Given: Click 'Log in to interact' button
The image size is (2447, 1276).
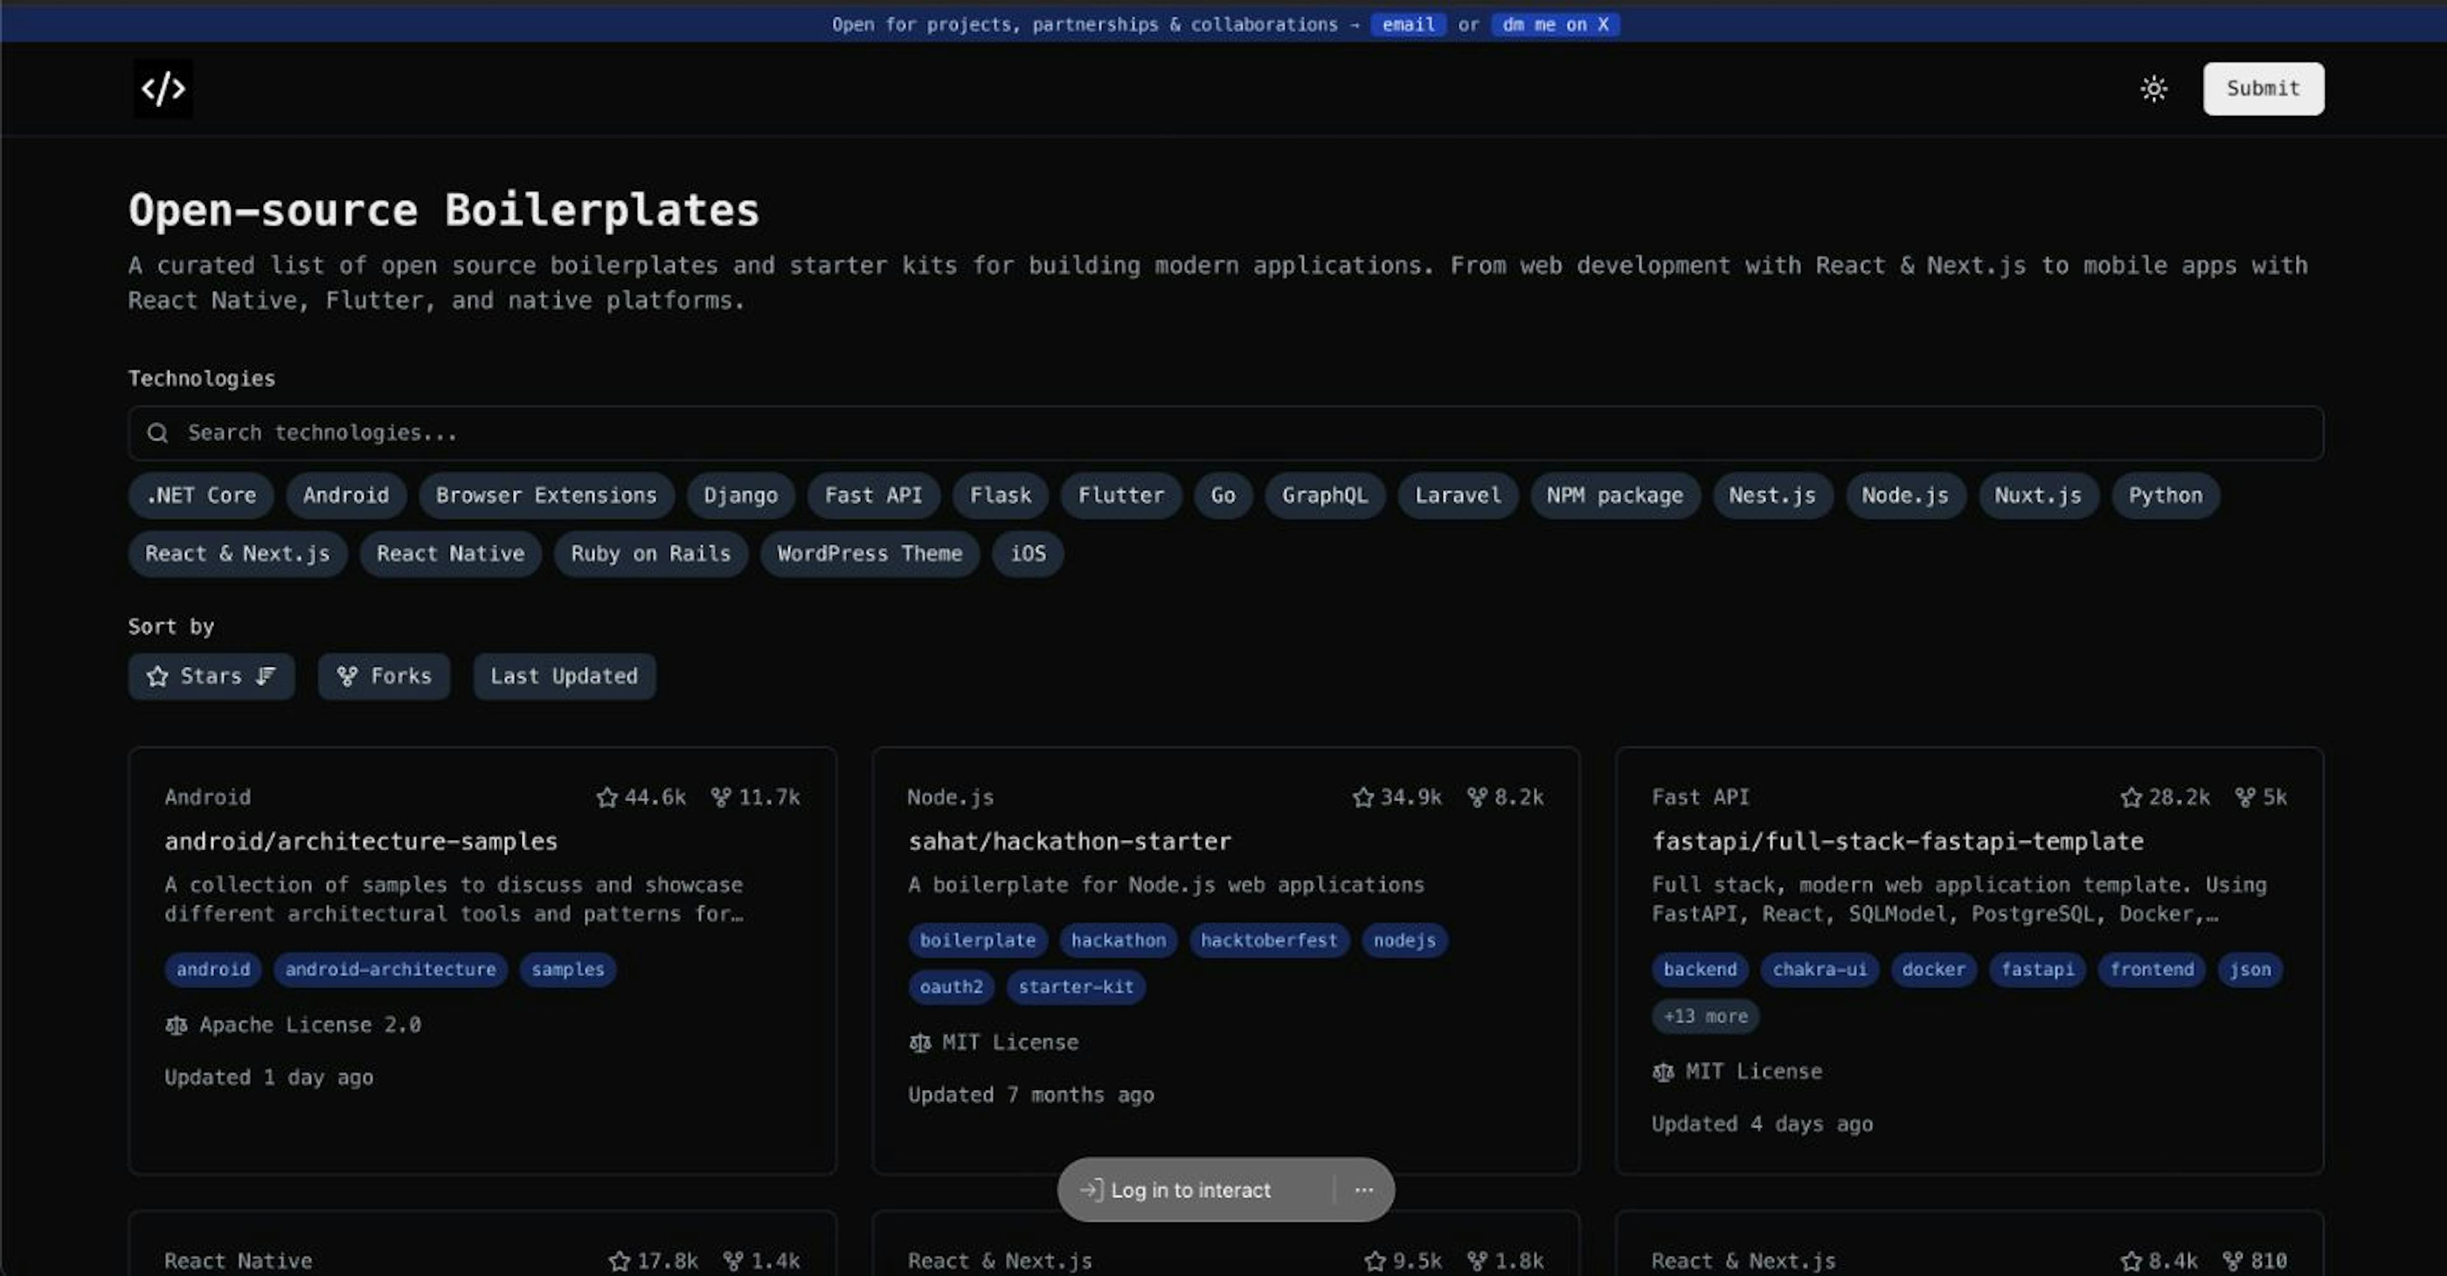Looking at the screenshot, I should (1189, 1189).
